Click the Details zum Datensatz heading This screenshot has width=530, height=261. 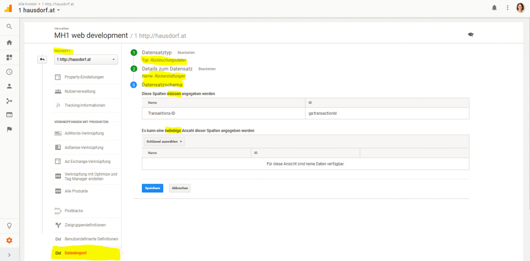pos(167,69)
